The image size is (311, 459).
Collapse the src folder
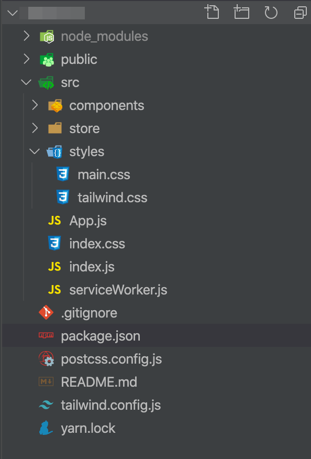[x=26, y=82]
